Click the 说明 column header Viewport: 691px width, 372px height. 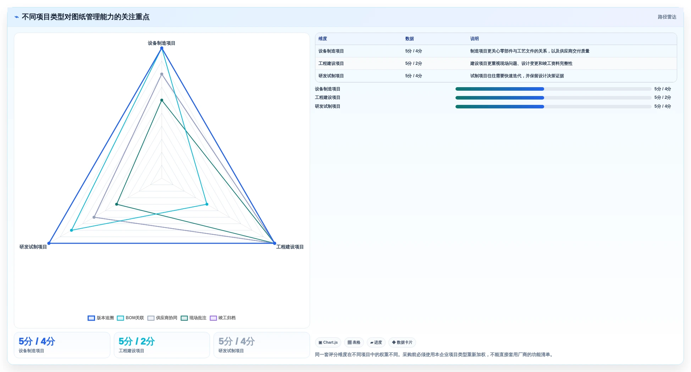point(475,39)
